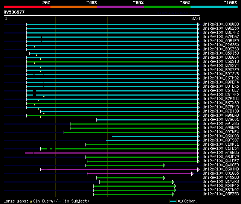Click the UniRef100_Q4LDE7 label
The image size is (241, 204).
click(x=221, y=161)
